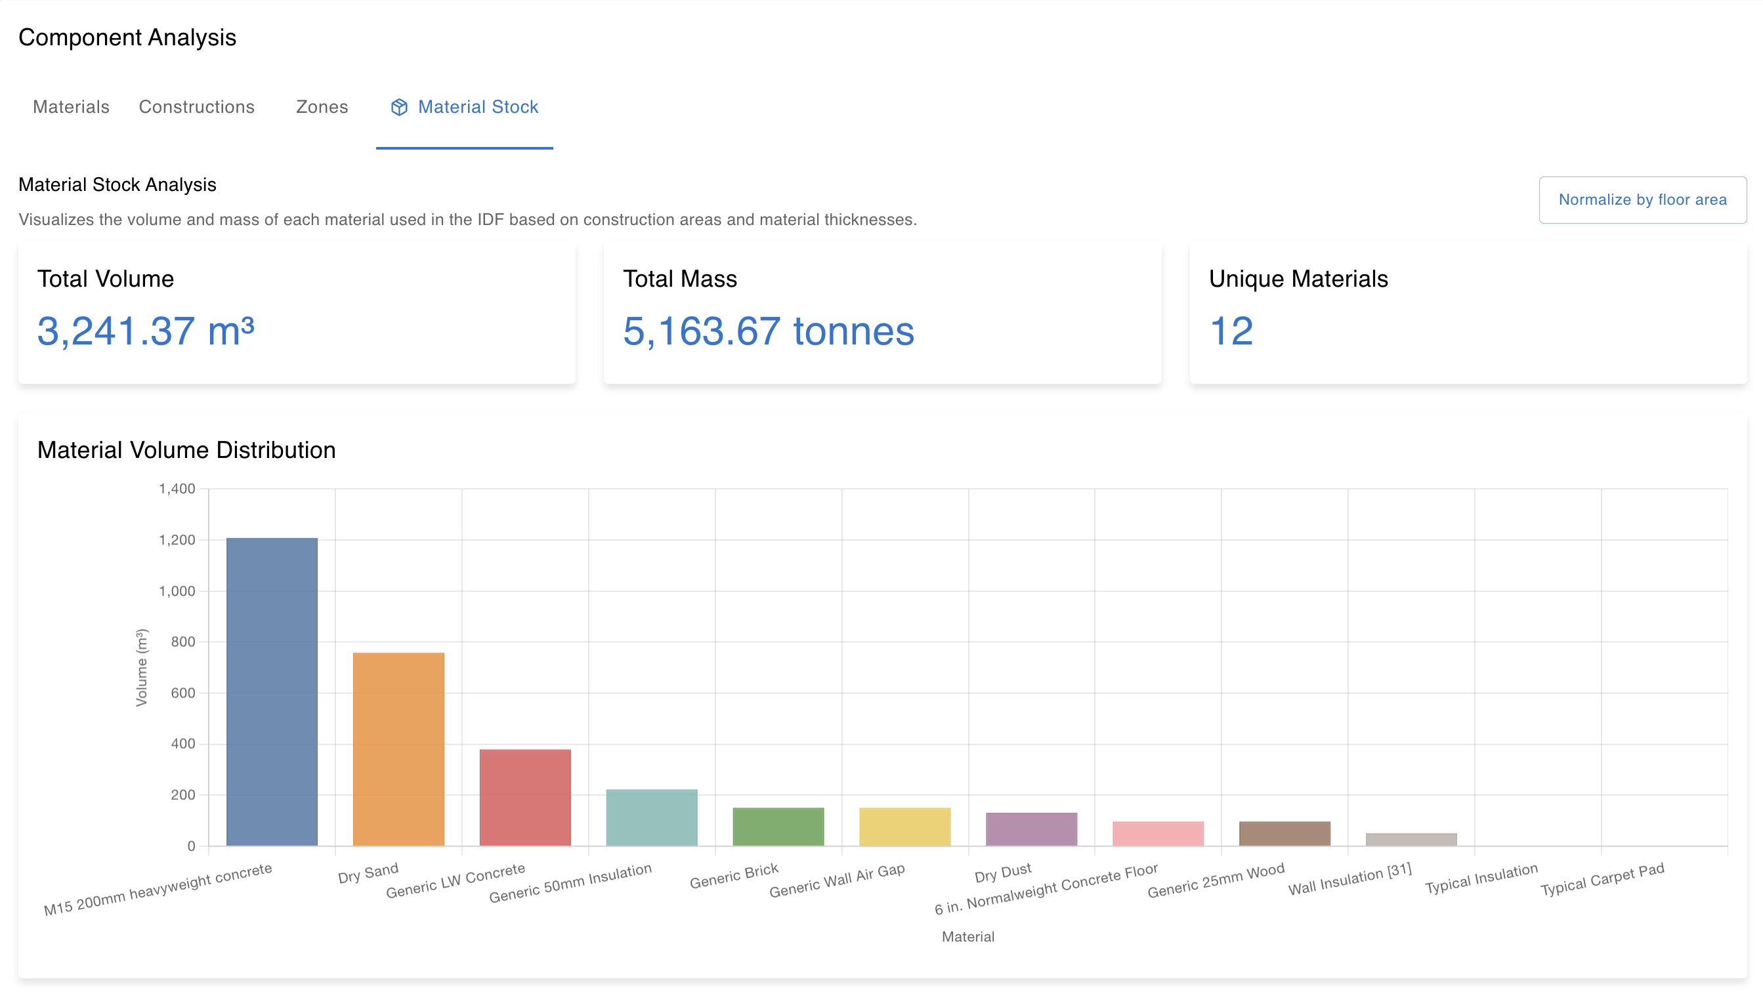The width and height of the screenshot is (1763, 996).
Task: Click the Total Mass value 5,163.67 tonnes
Action: coord(769,333)
